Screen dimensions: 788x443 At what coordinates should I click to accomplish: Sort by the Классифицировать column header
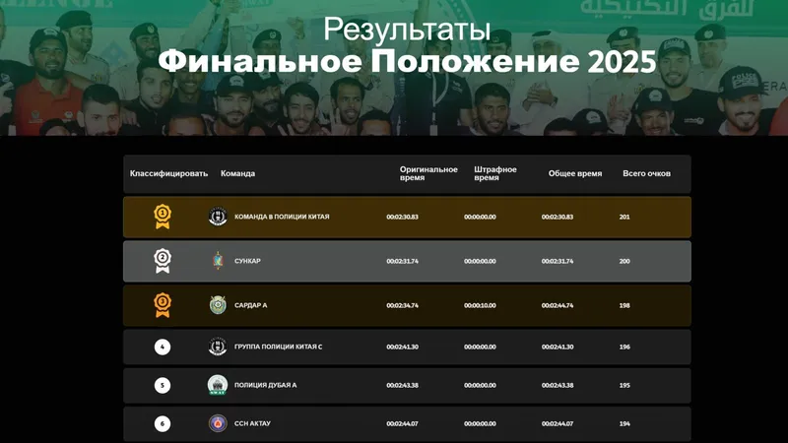[168, 173]
